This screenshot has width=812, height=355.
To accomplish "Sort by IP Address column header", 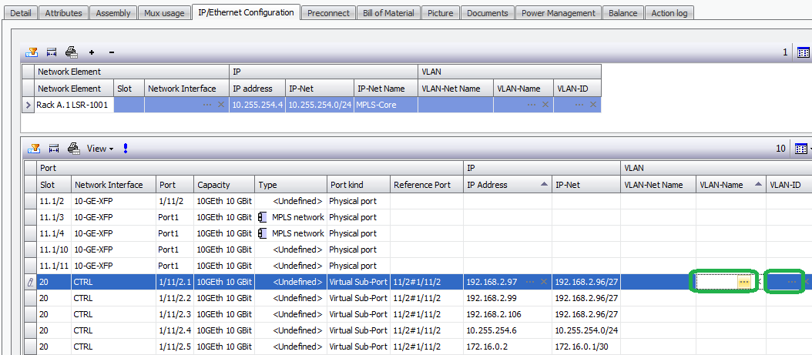I will click(x=507, y=185).
